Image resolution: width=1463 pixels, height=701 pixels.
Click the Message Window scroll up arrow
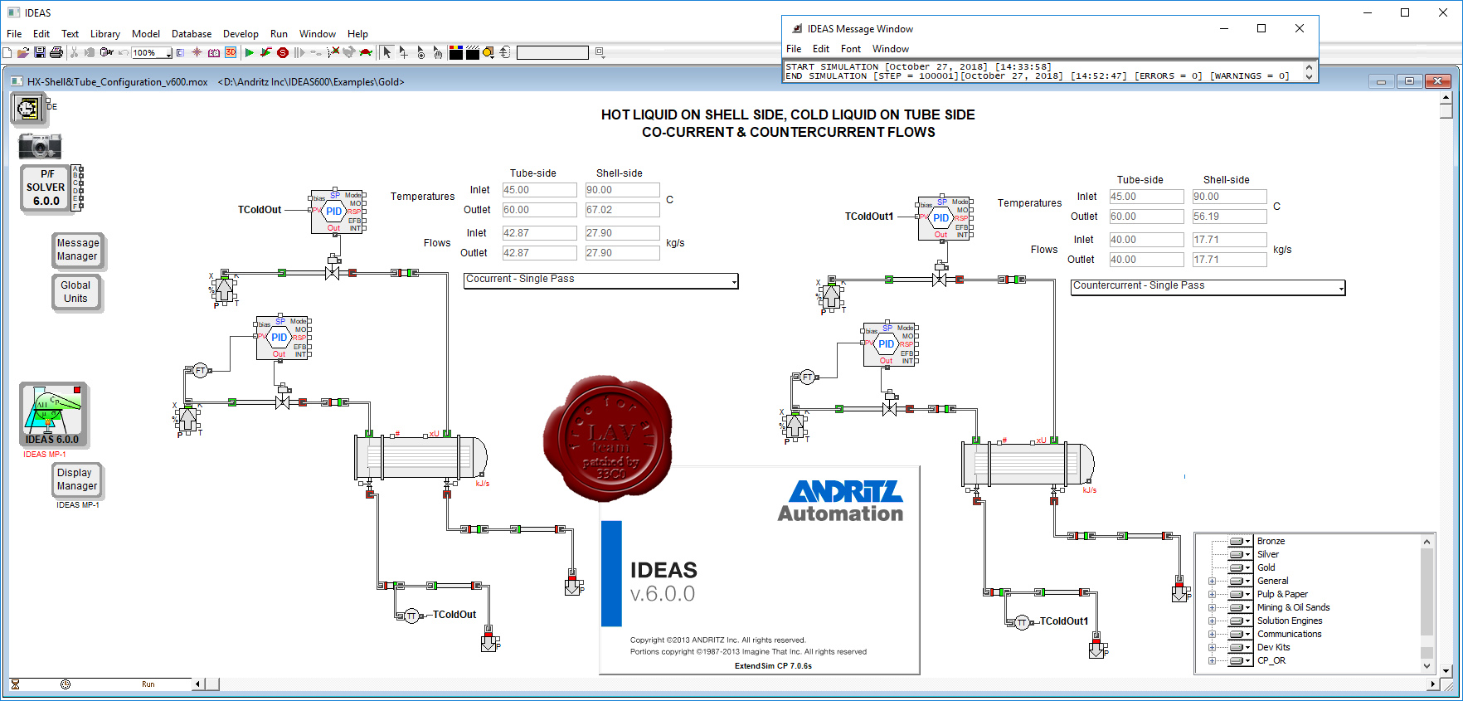click(1310, 67)
